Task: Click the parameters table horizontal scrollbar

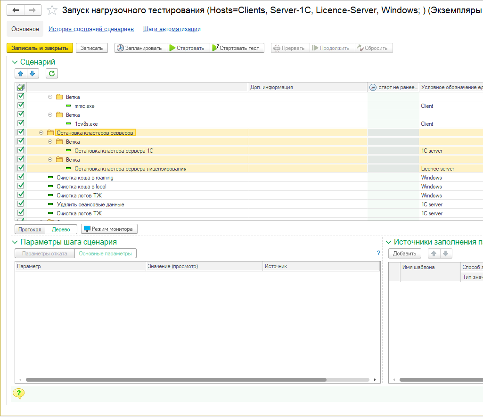Action: [x=176, y=380]
